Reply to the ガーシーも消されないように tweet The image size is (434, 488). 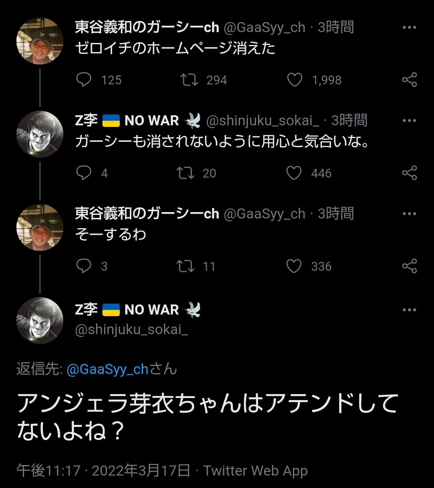pyautogui.click(x=84, y=173)
